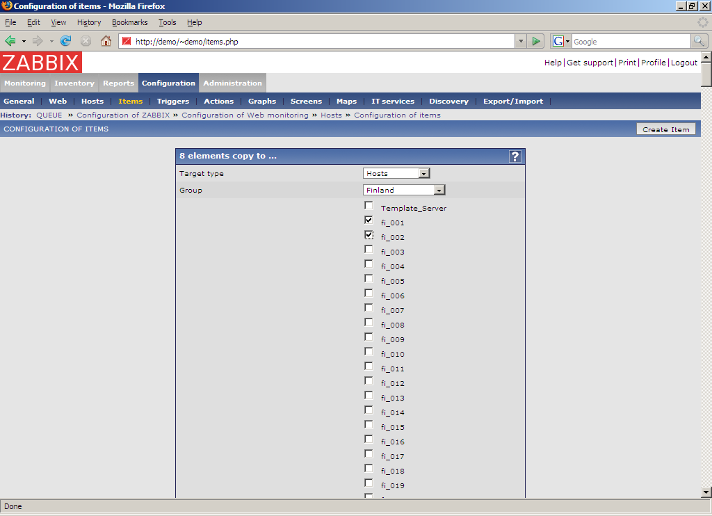
Task: Check the Template_Server checkbox
Action: click(369, 205)
